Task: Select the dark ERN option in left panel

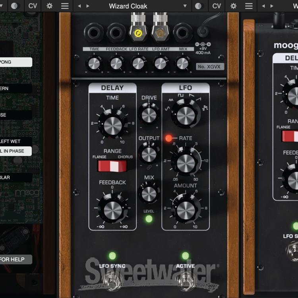Action: point(16,88)
